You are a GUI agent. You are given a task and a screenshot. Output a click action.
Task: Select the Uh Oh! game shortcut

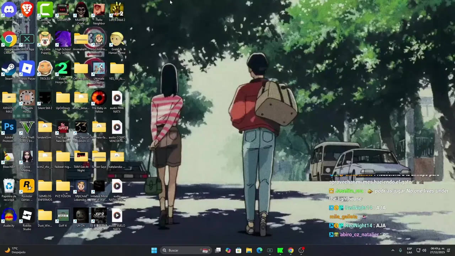[x=81, y=218]
